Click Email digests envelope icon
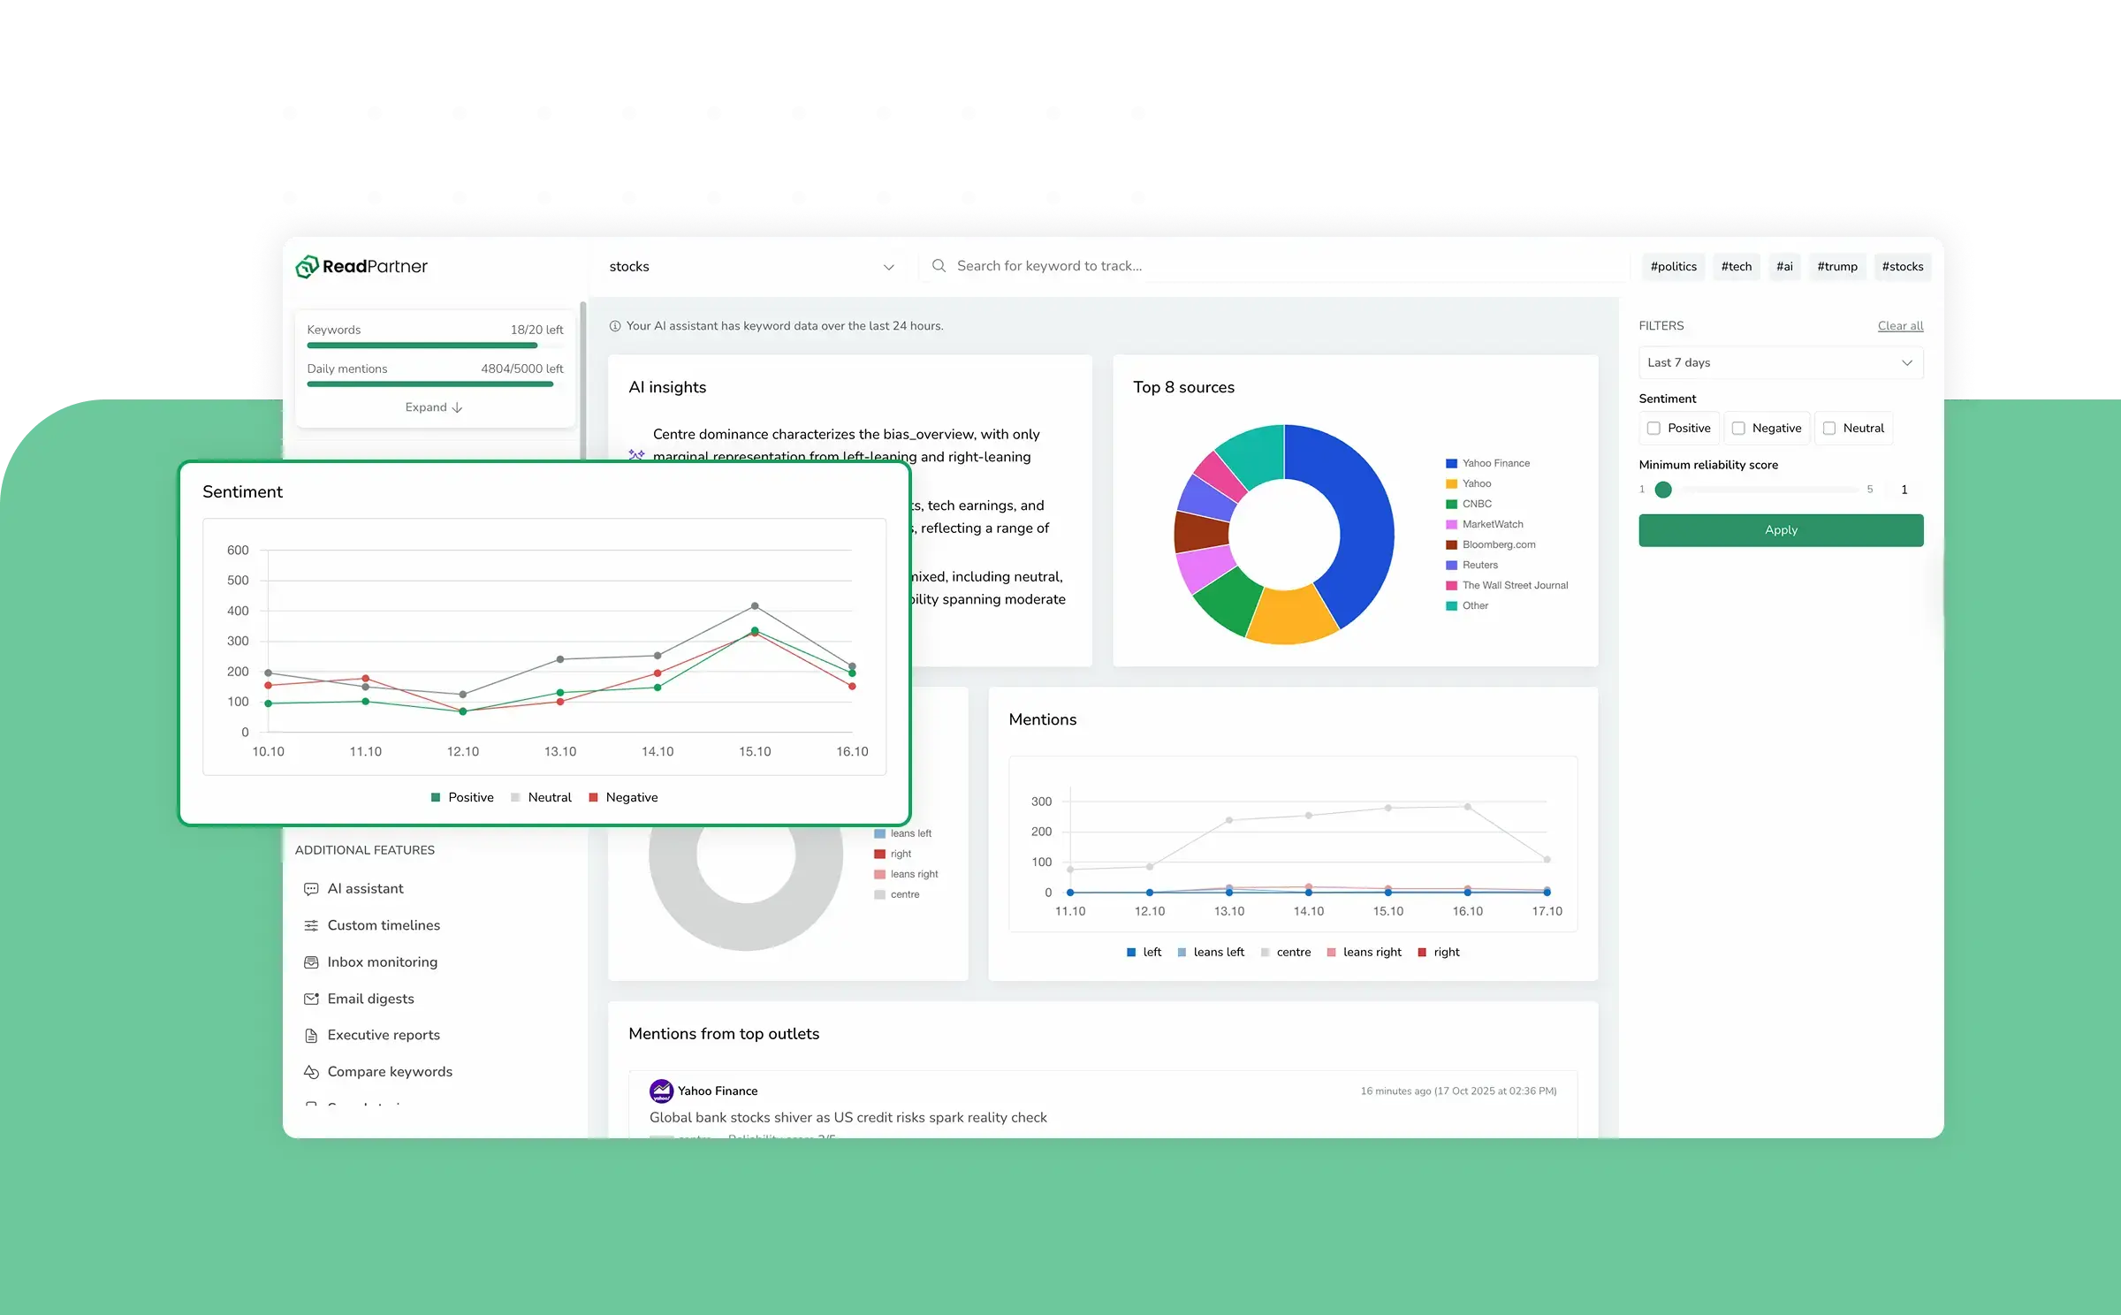 click(x=311, y=999)
